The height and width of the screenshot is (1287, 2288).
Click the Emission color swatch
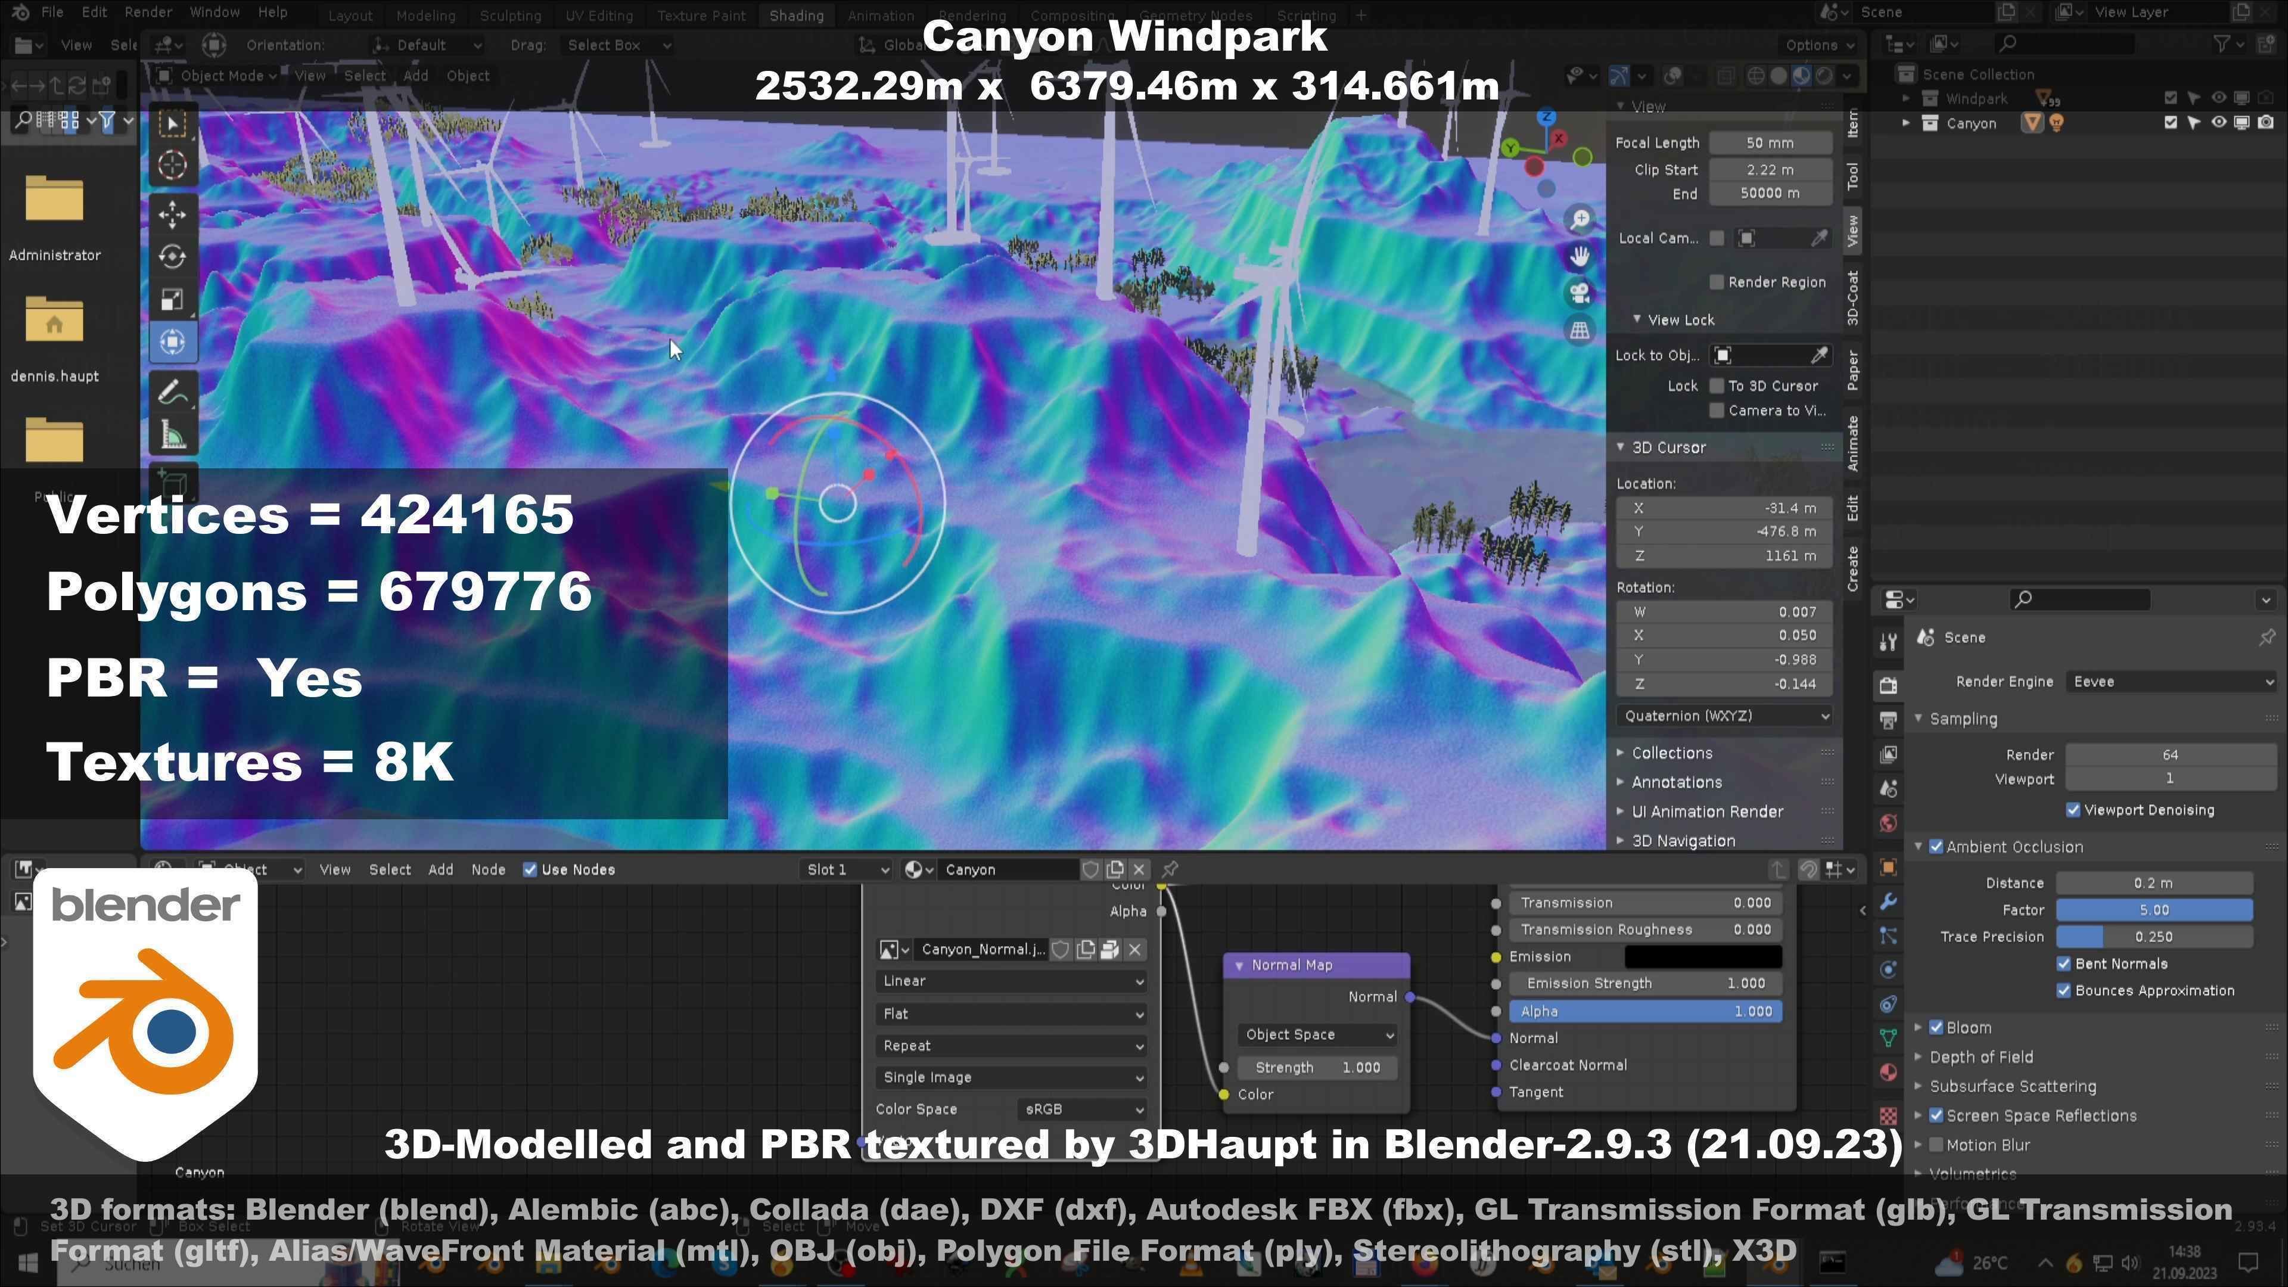tap(1703, 956)
